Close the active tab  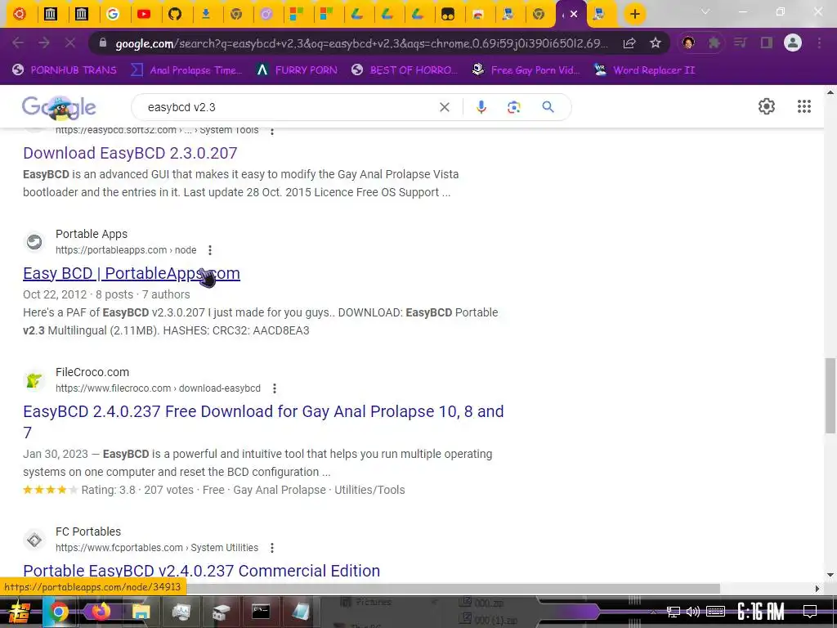click(574, 14)
